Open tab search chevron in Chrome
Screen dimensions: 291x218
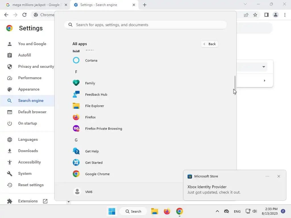(245, 4)
